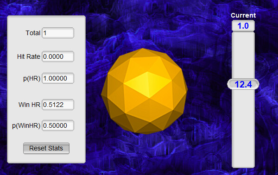The image size is (278, 175).
Task: Select the p(WinHR) value field
Action: point(58,125)
